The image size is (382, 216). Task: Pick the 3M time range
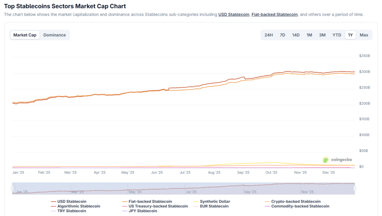point(322,35)
